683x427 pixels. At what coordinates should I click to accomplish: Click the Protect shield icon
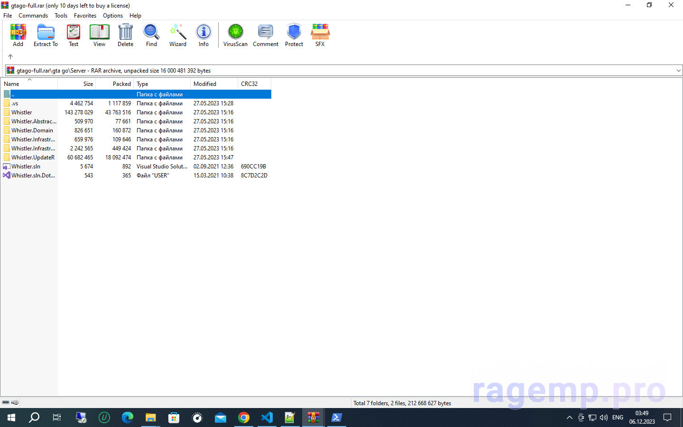coord(294,36)
